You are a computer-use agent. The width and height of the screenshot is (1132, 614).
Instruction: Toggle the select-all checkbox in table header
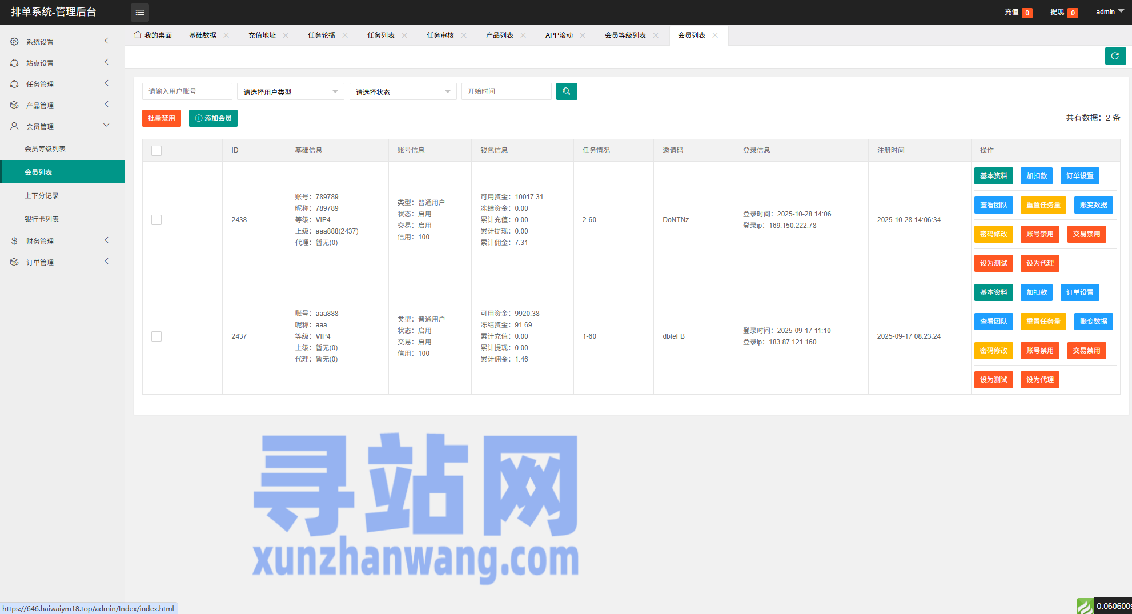[156, 151]
